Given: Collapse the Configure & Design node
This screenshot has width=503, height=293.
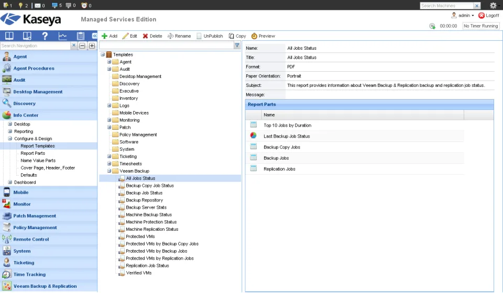Looking at the screenshot, I should [10, 138].
